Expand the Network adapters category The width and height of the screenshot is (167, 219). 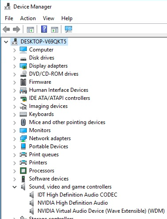point(14,139)
